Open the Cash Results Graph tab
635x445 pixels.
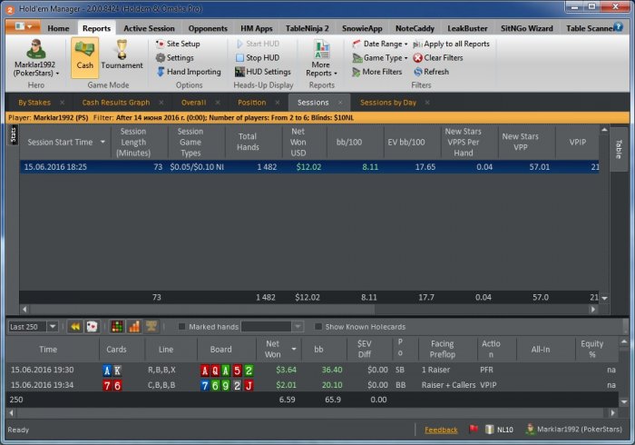115,103
